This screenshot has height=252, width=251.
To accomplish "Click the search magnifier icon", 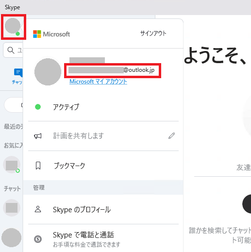I will tap(11, 50).
